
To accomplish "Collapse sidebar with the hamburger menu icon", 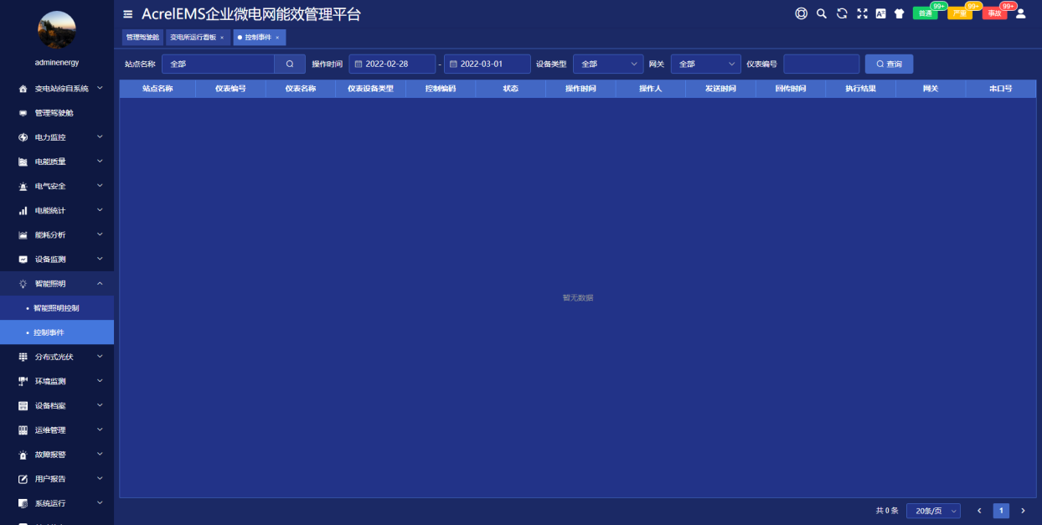I will [x=128, y=14].
